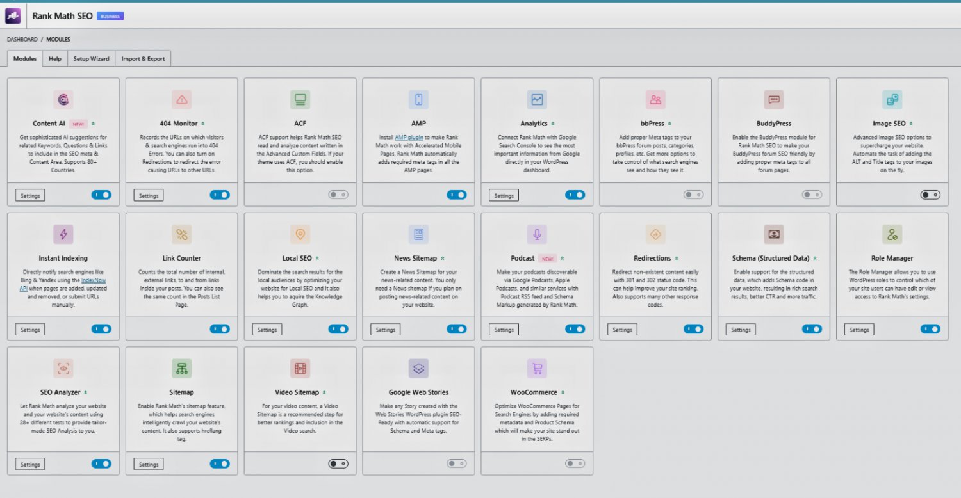This screenshot has width=961, height=498.
Task: Disable the Content AI module toggle
Action: (101, 195)
